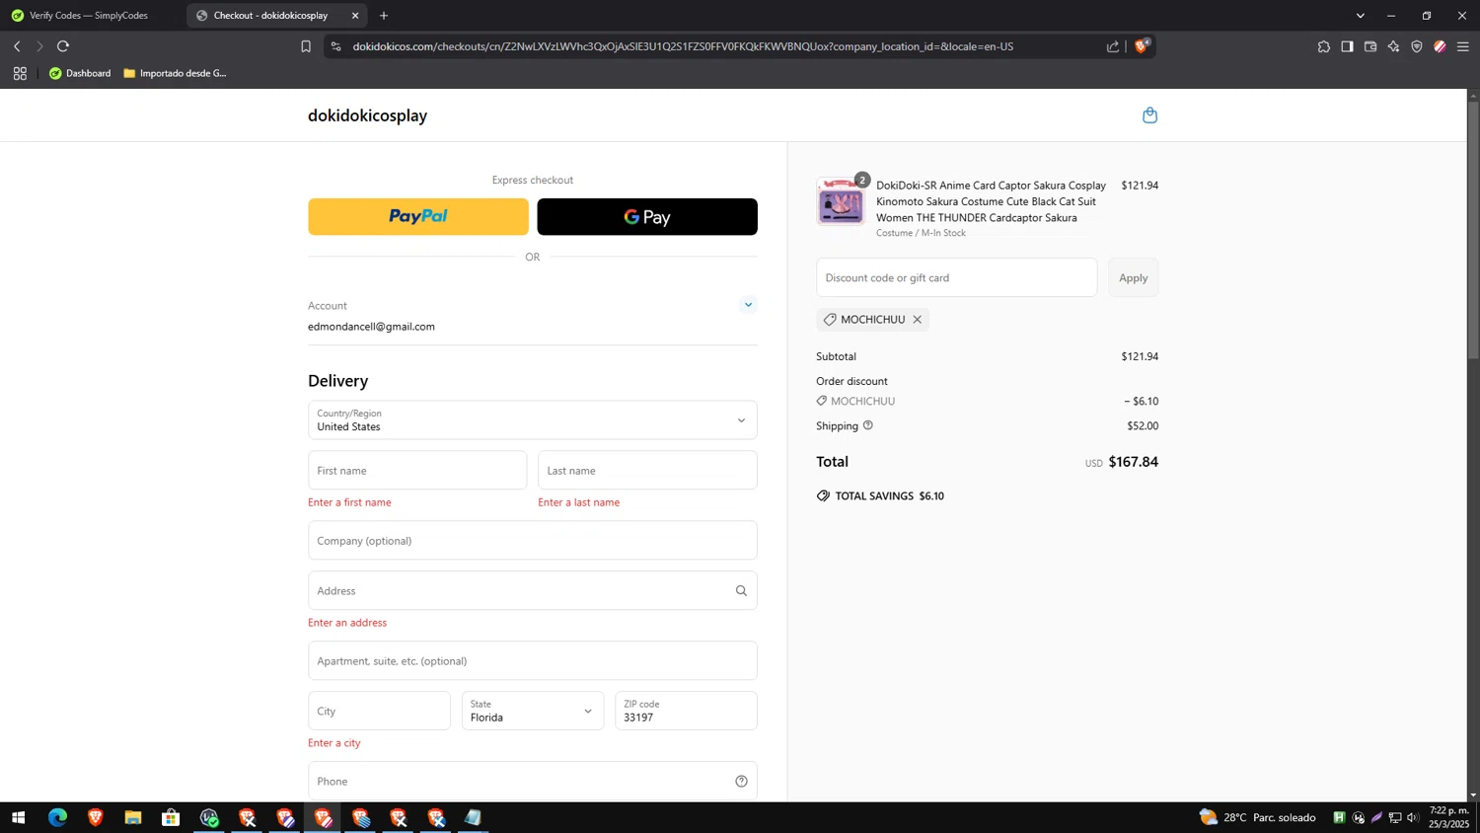
Task: Bookmark this page with the bookmark icon
Action: point(306,46)
